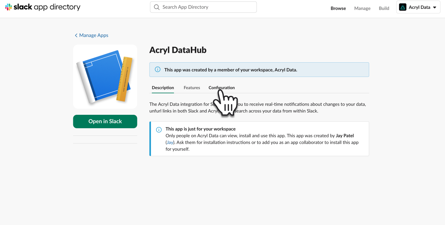This screenshot has width=445, height=225.
Task: Click the 'created by a member of your workspace' banner text
Action: (231, 70)
